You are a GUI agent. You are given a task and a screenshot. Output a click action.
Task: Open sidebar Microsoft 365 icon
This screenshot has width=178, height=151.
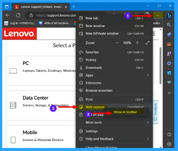(169, 63)
